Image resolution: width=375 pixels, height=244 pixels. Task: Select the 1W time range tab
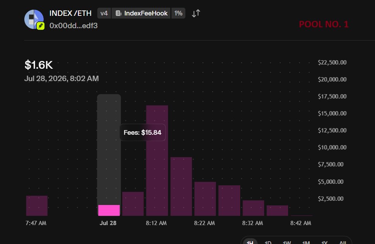287,242
